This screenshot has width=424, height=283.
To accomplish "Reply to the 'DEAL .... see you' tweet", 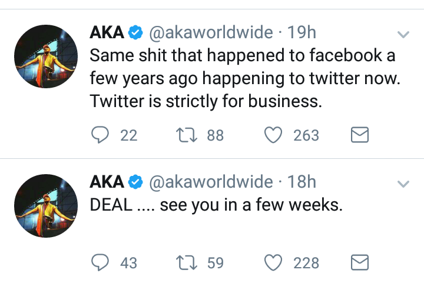I will [x=100, y=262].
